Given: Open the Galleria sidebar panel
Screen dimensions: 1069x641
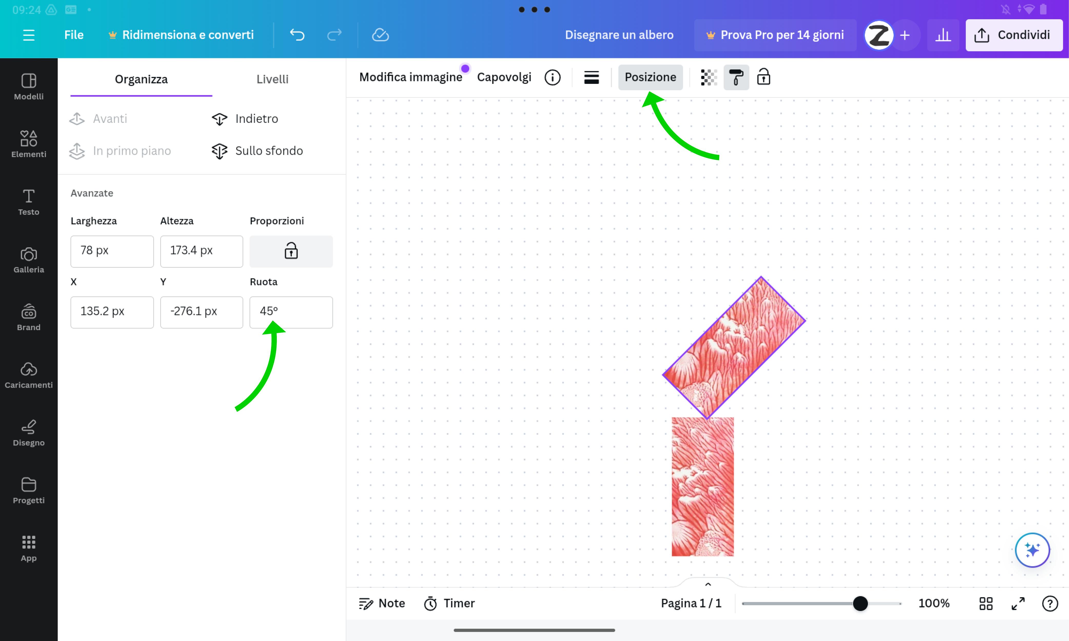Looking at the screenshot, I should click(28, 259).
